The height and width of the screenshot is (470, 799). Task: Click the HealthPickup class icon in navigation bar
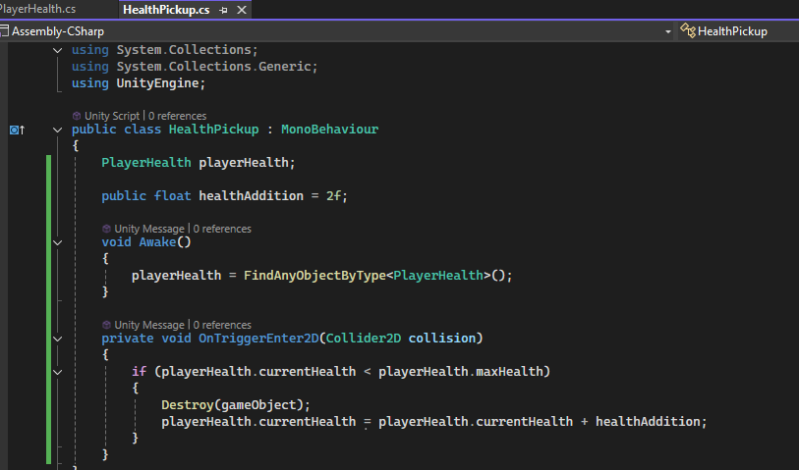(x=687, y=31)
